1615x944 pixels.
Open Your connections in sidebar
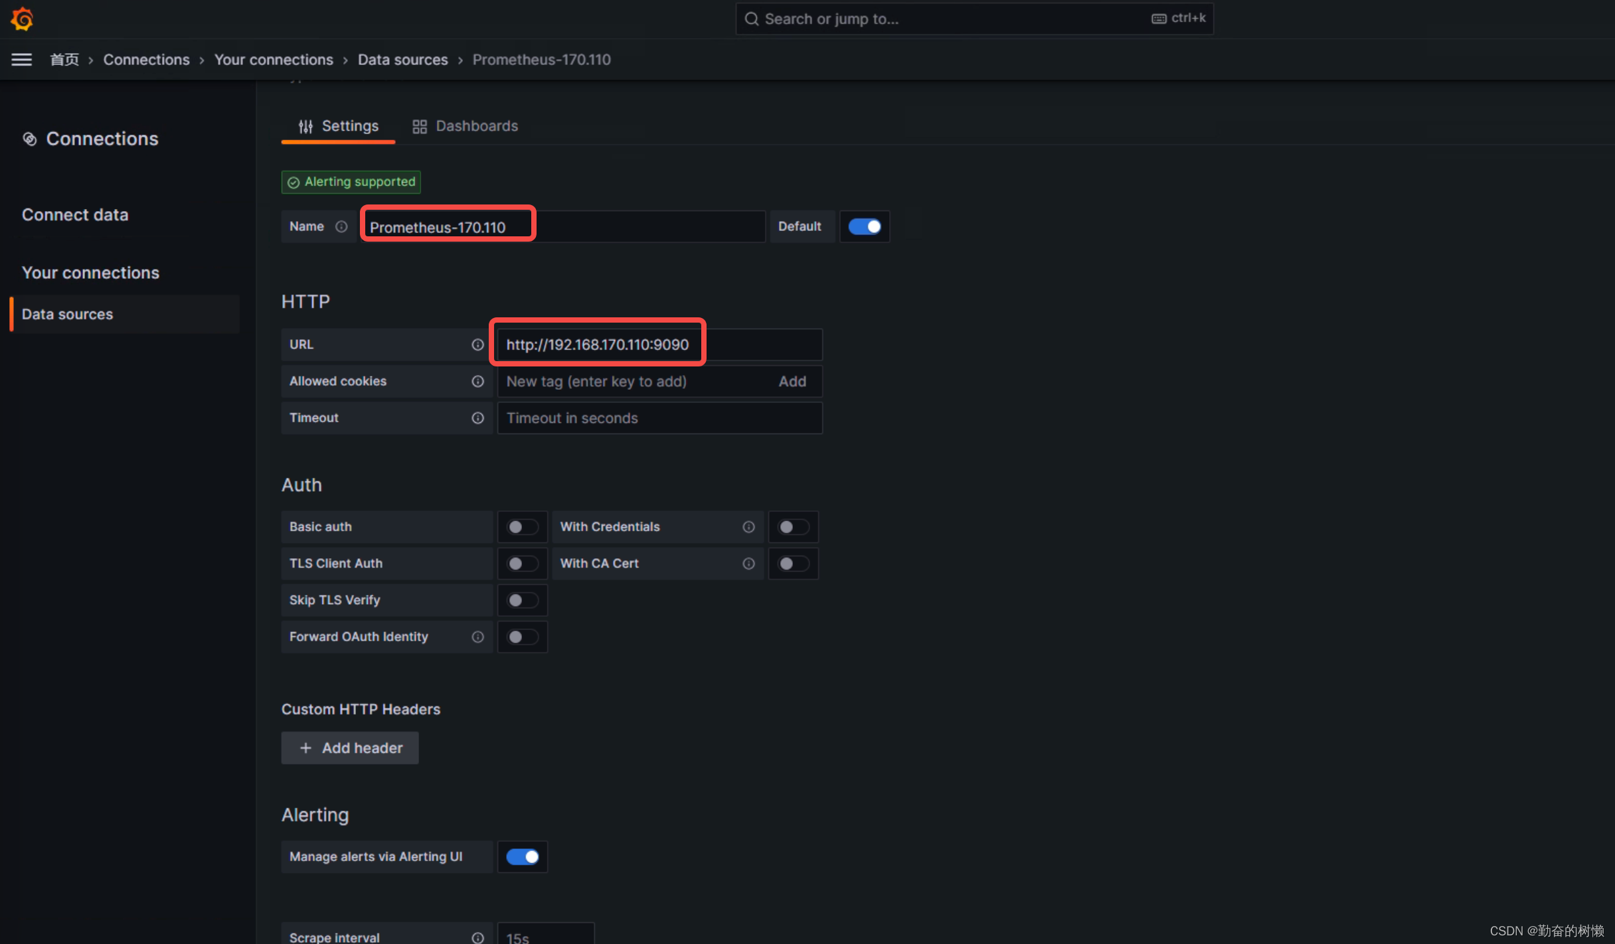90,273
